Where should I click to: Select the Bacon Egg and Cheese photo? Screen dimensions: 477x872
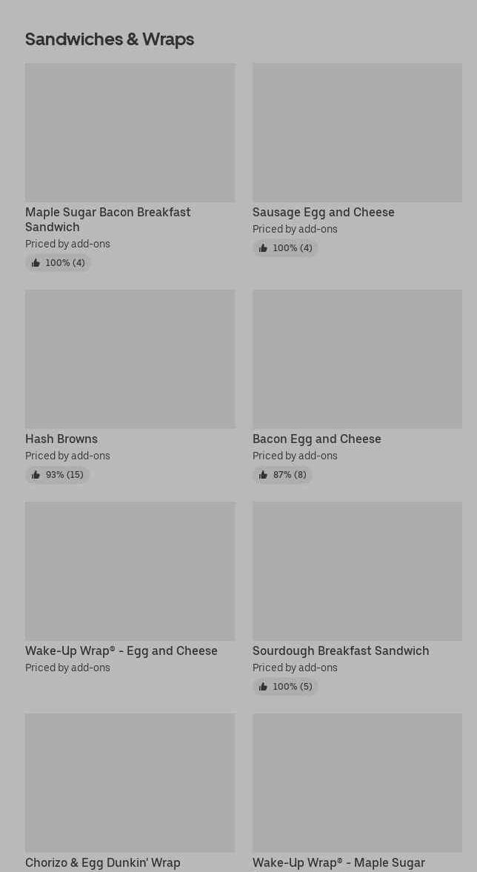coord(357,359)
